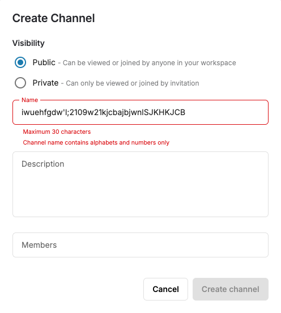
Task: Select the Public visibility radio button
Action: click(x=20, y=62)
